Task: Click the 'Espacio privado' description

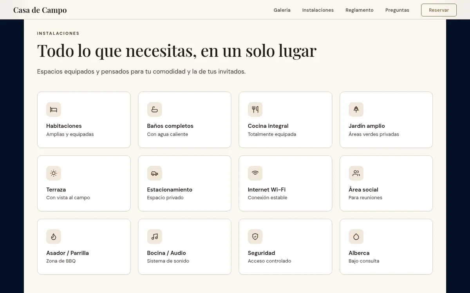Action: pyautogui.click(x=165, y=198)
